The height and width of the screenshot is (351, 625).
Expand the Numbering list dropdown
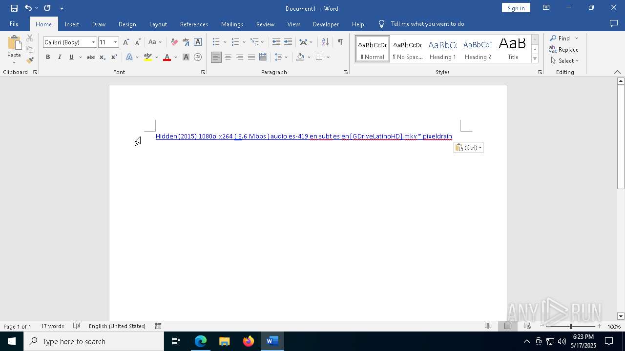(x=244, y=42)
